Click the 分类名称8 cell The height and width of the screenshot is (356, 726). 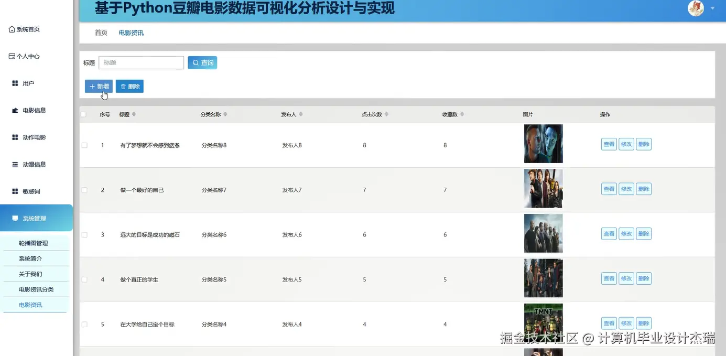pos(214,145)
